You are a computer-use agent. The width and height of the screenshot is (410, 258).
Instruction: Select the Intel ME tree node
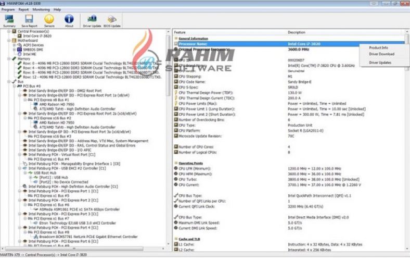click(29, 54)
